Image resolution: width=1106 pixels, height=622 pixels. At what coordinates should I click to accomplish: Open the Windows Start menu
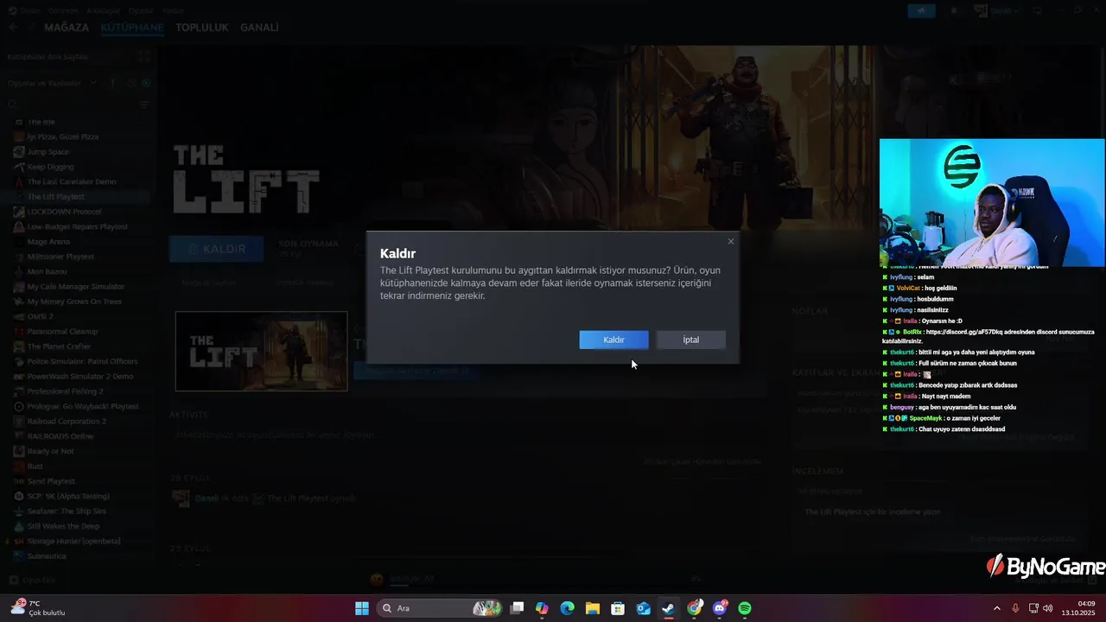coord(362,608)
